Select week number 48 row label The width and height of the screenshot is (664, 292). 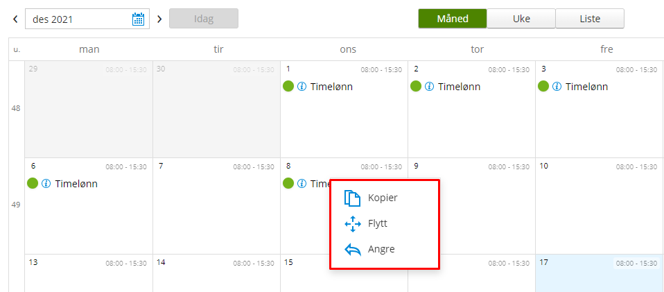(16, 108)
